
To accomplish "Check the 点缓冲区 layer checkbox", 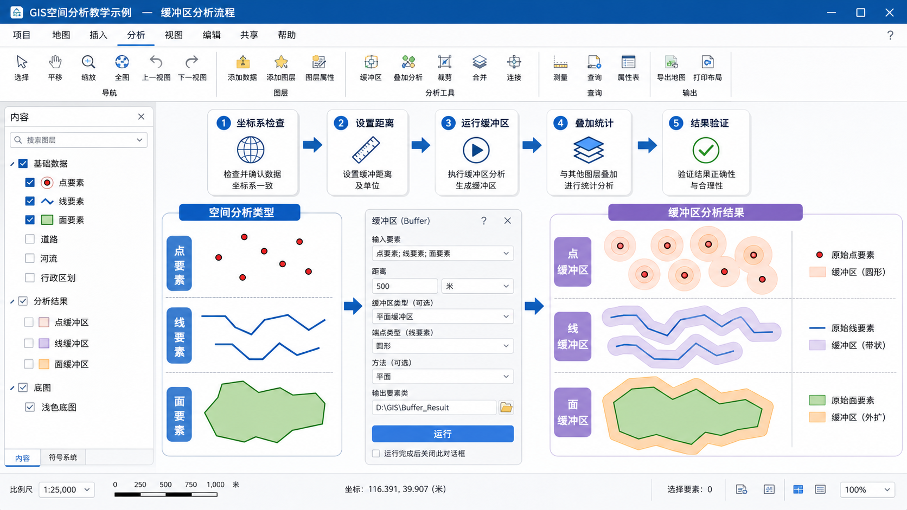I will click(x=29, y=322).
